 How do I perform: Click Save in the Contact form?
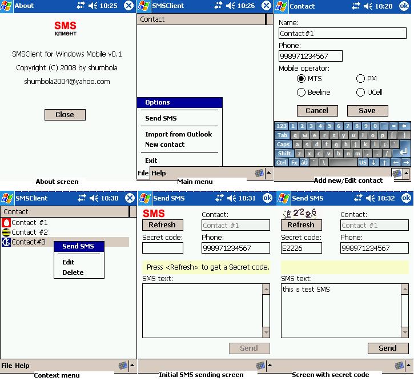(368, 111)
